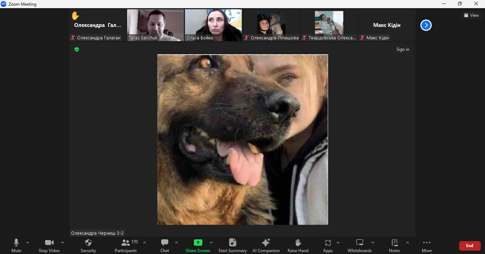Select Олександра Галаган participant tile

[x=98, y=25]
